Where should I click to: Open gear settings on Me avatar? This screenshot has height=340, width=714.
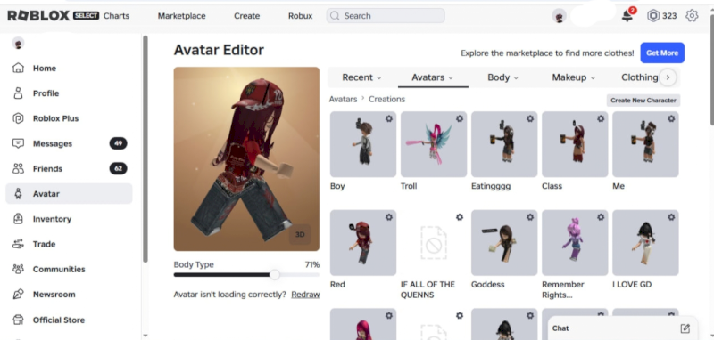point(671,118)
